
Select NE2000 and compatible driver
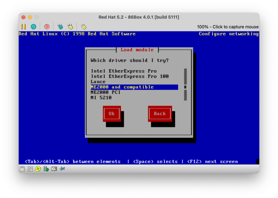(134, 87)
